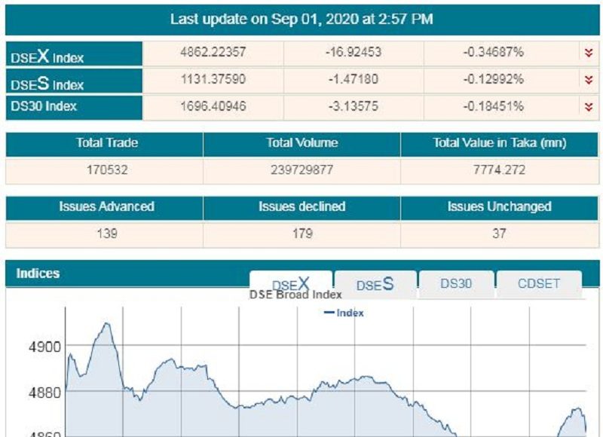Show the CDSET chart tab
The height and width of the screenshot is (437, 603).
(x=538, y=284)
